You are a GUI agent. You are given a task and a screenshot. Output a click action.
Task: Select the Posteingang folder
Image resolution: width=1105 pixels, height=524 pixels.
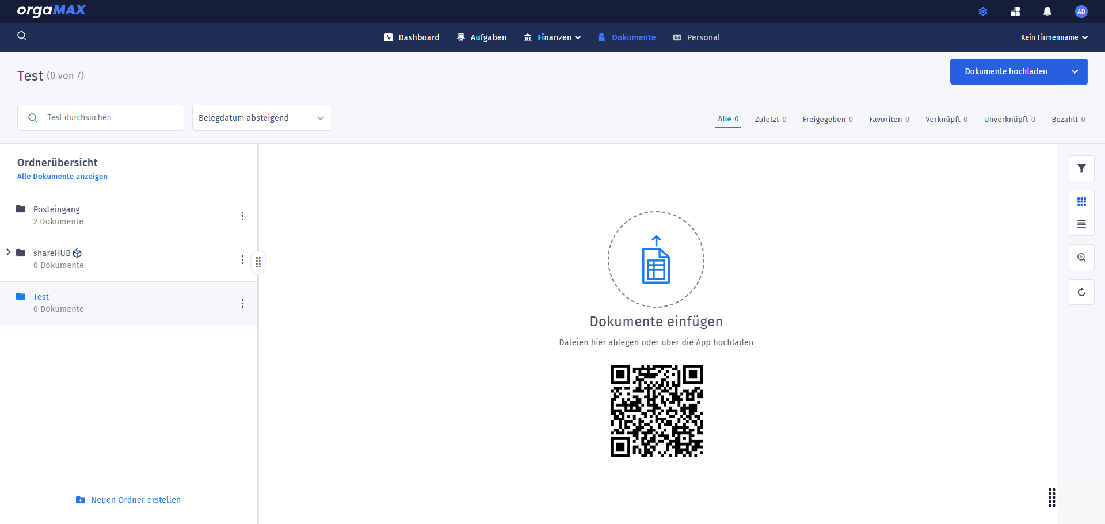coord(128,216)
